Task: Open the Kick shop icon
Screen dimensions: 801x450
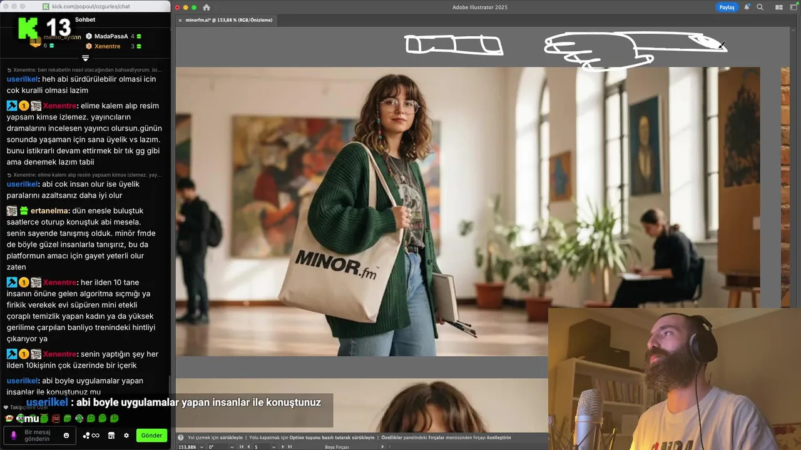Action: [111, 436]
